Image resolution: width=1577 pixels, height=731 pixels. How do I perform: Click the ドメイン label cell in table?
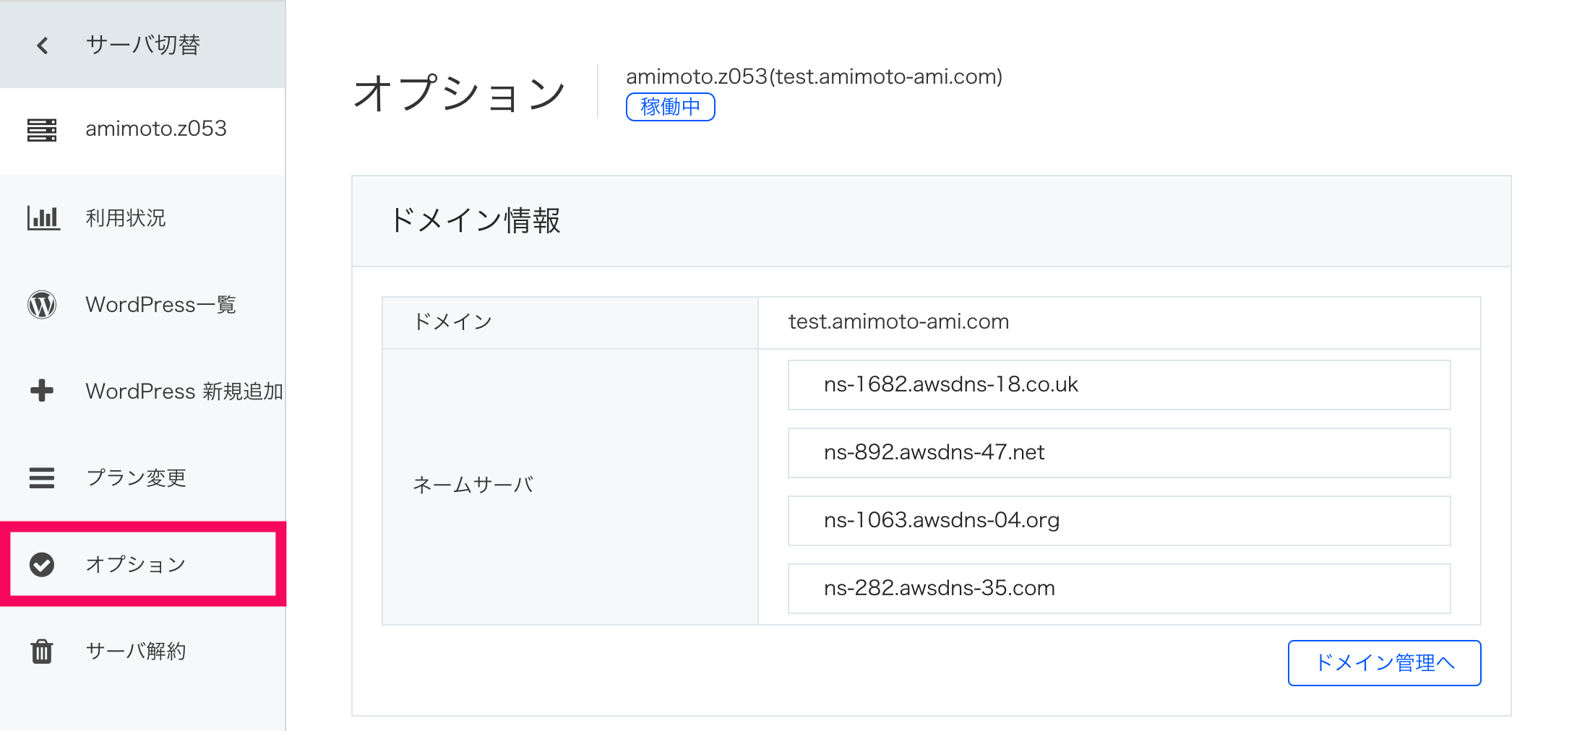pyautogui.click(x=570, y=322)
